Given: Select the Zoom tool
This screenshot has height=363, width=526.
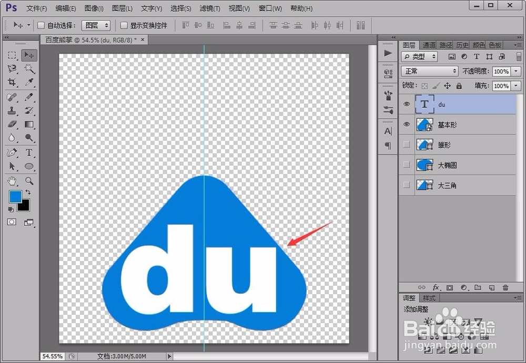Looking at the screenshot, I should tap(29, 181).
